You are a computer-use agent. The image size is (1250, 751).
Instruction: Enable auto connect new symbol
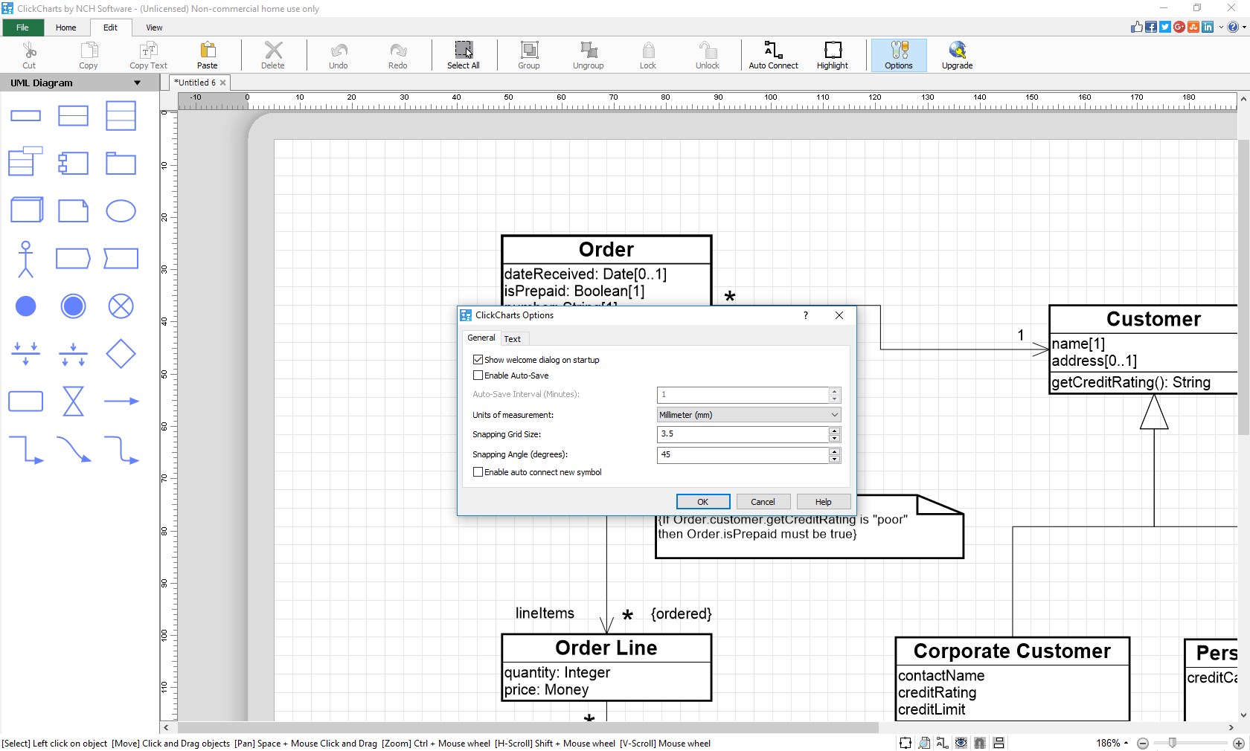(x=478, y=471)
